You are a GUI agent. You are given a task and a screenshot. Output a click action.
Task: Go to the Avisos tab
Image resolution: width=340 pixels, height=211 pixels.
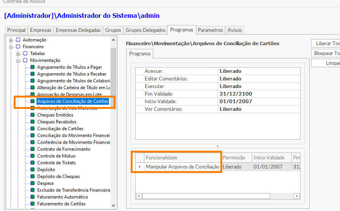click(x=234, y=30)
